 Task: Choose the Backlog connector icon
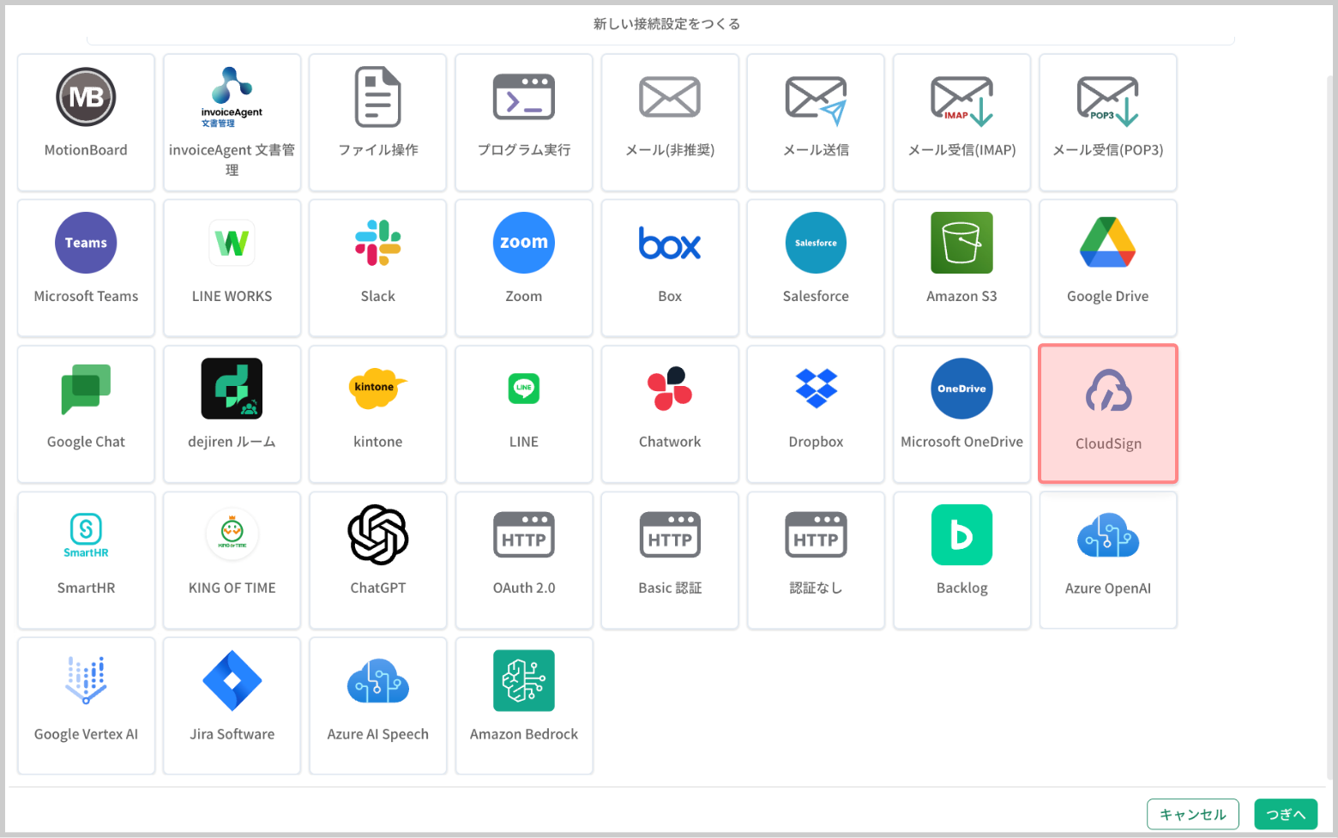point(962,534)
